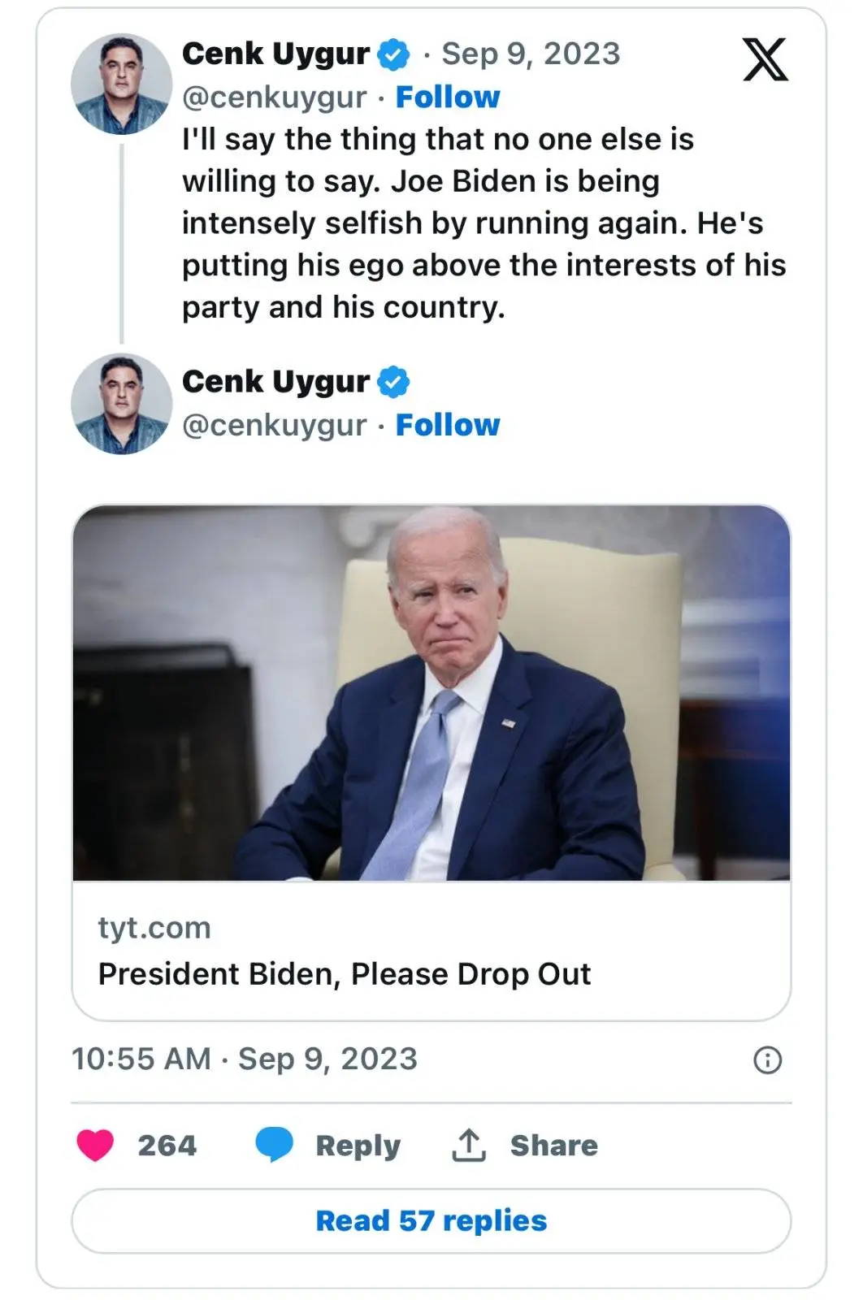Click the @cenkuygur handle in top tweet
863x1300 pixels.
coord(274,97)
